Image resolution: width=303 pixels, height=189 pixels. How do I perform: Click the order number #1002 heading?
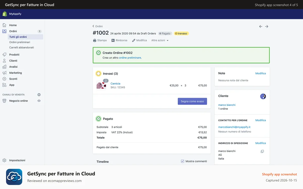(101, 33)
